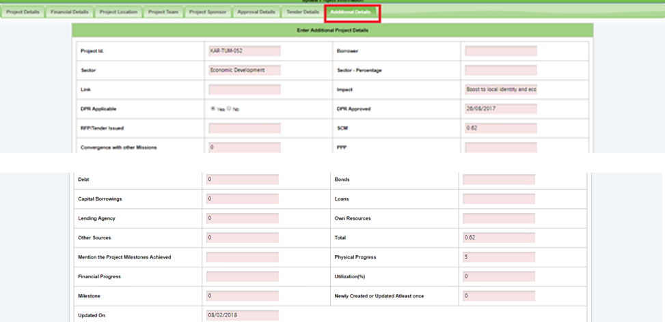Select Yes for DPR Applicable
Viewport: 665px width, 322px height.
click(213, 108)
